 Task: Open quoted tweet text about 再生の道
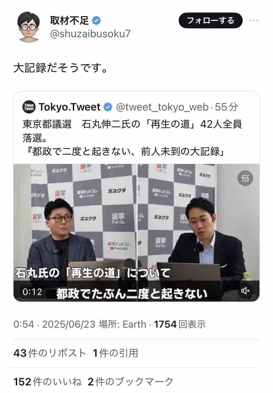(x=132, y=138)
